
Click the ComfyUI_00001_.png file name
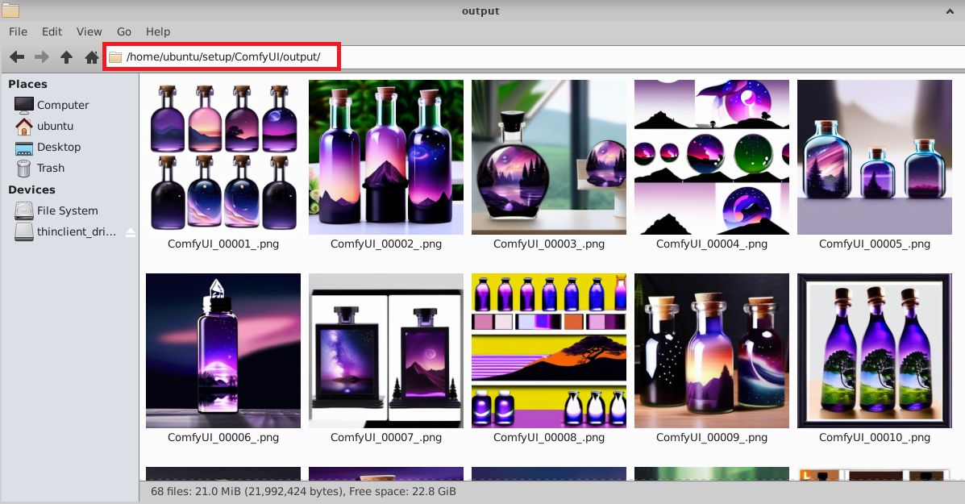pyautogui.click(x=223, y=244)
